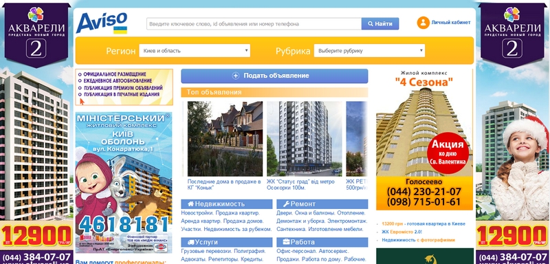Click the plus icon on Подать объявление
Image resolution: width=550 pixels, height=264 pixels.
[x=236, y=76]
